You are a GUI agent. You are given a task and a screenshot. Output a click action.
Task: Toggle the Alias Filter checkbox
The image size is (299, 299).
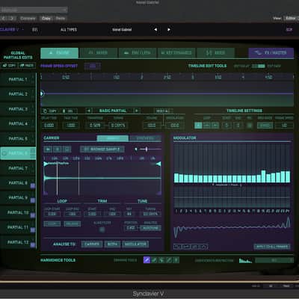(102, 229)
